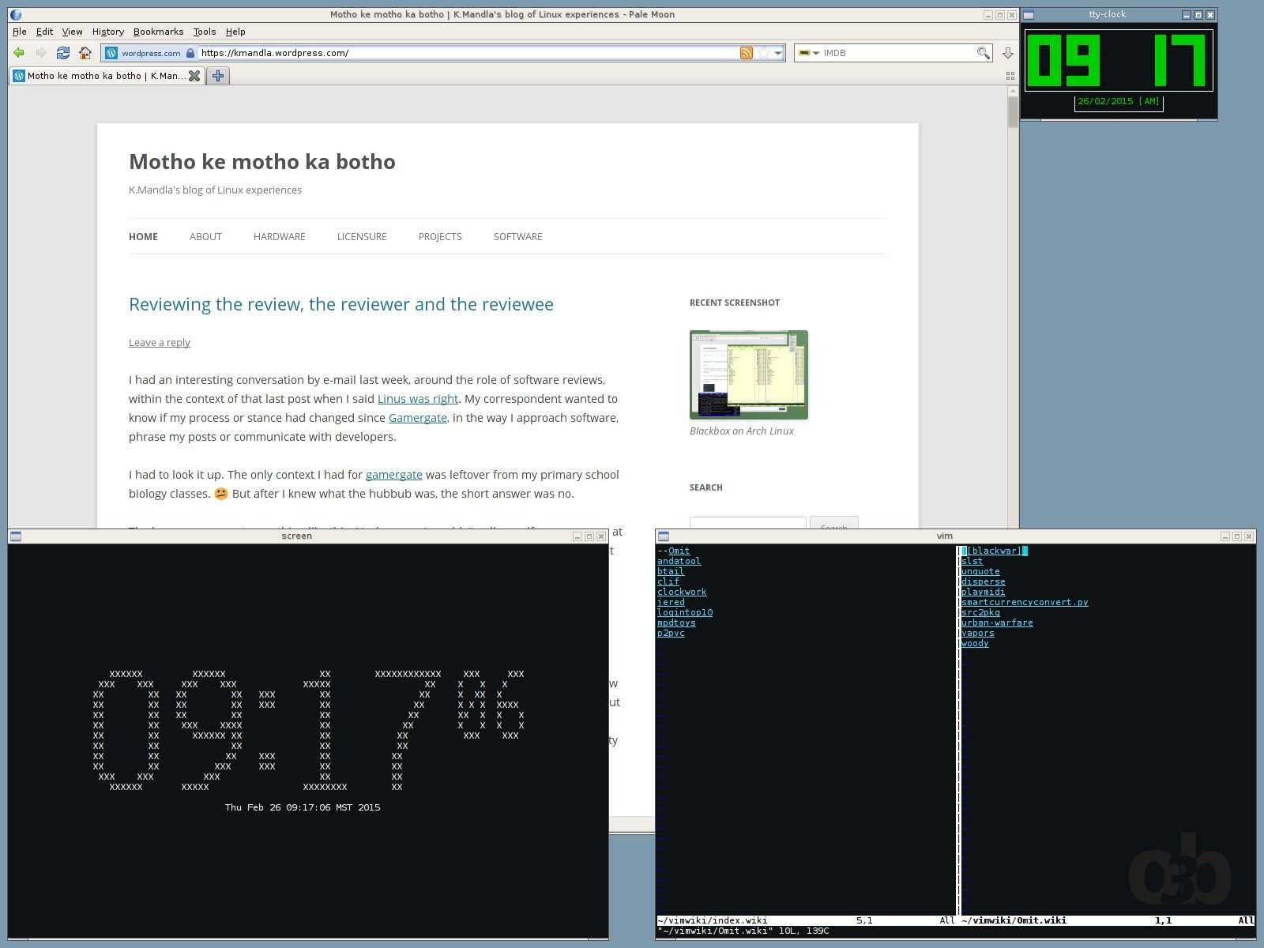Open the Edit menu
Screen dimensions: 1264x948
[44, 32]
